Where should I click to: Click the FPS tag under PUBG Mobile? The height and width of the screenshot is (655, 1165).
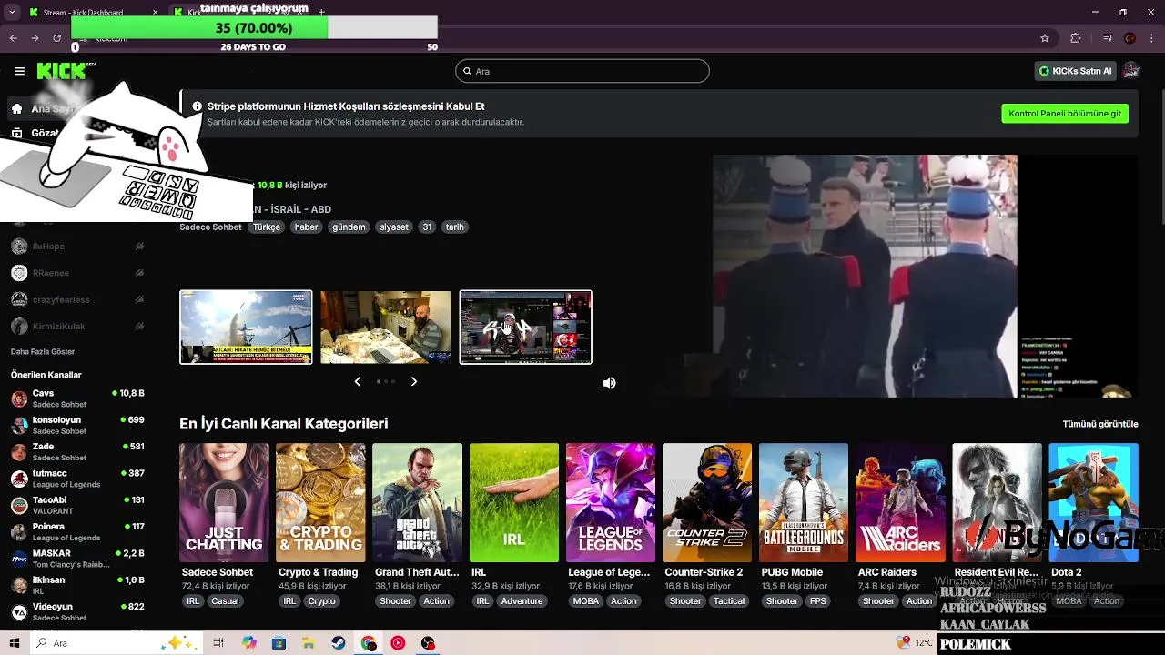point(818,601)
